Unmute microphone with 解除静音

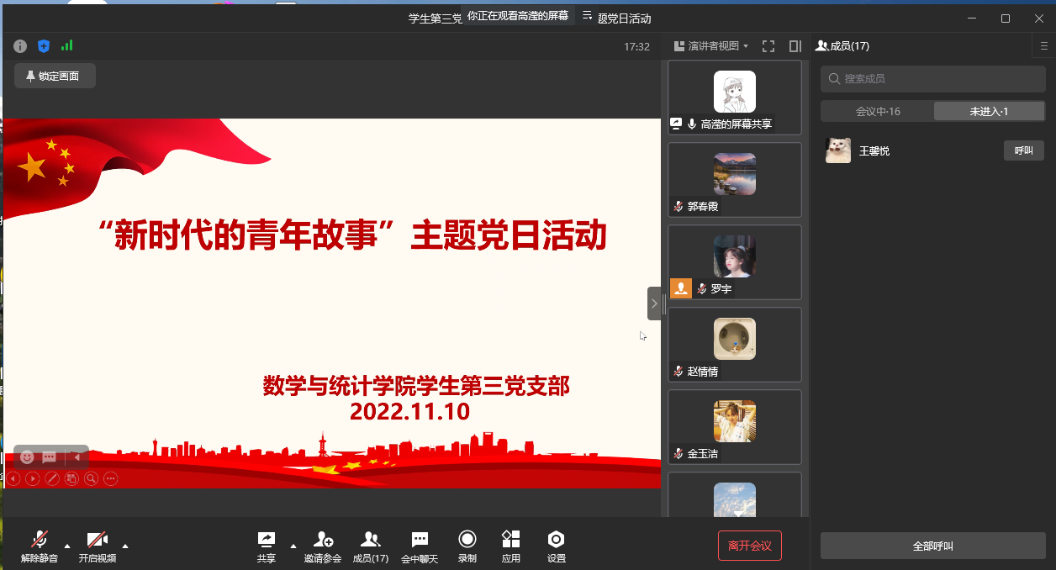[40, 540]
